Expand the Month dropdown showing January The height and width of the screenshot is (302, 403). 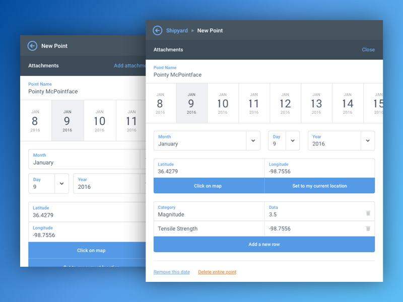pos(253,141)
